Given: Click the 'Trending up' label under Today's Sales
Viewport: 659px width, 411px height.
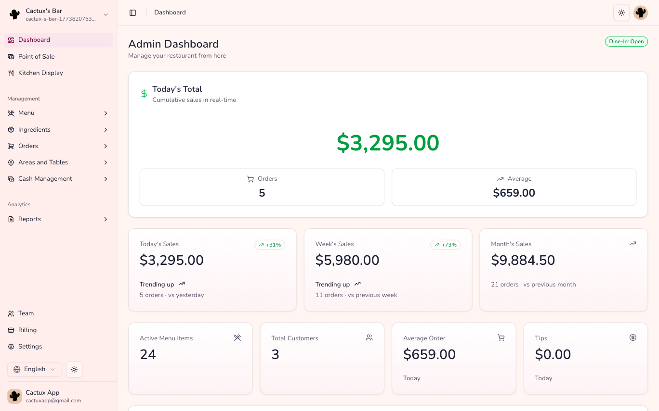Looking at the screenshot, I should (x=157, y=285).
